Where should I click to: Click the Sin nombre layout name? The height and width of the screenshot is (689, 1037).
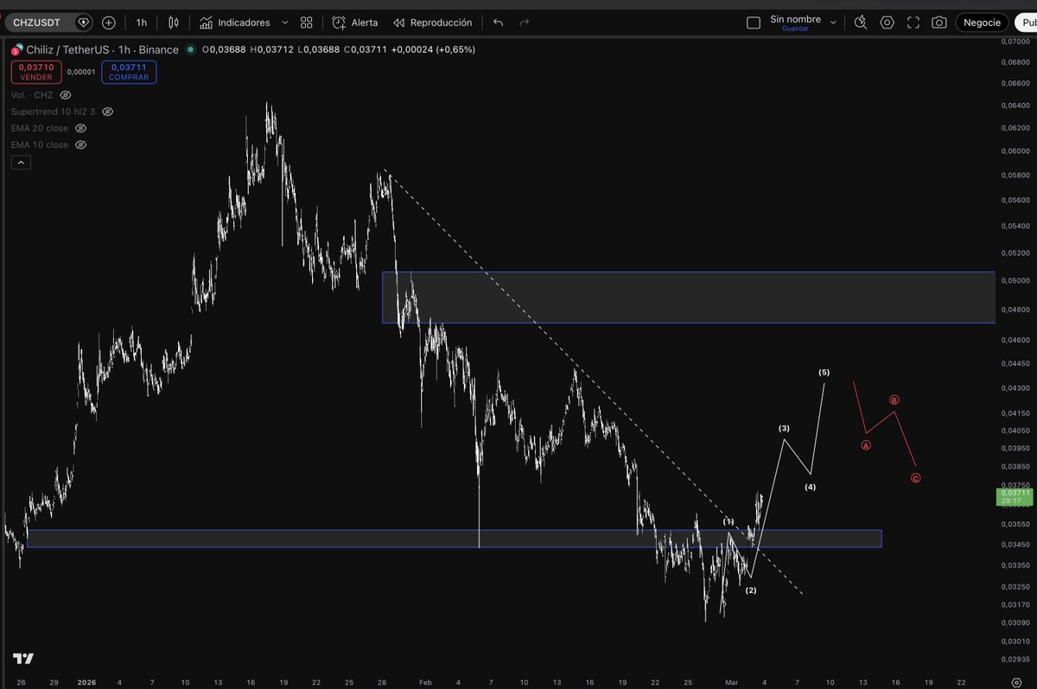pos(795,18)
